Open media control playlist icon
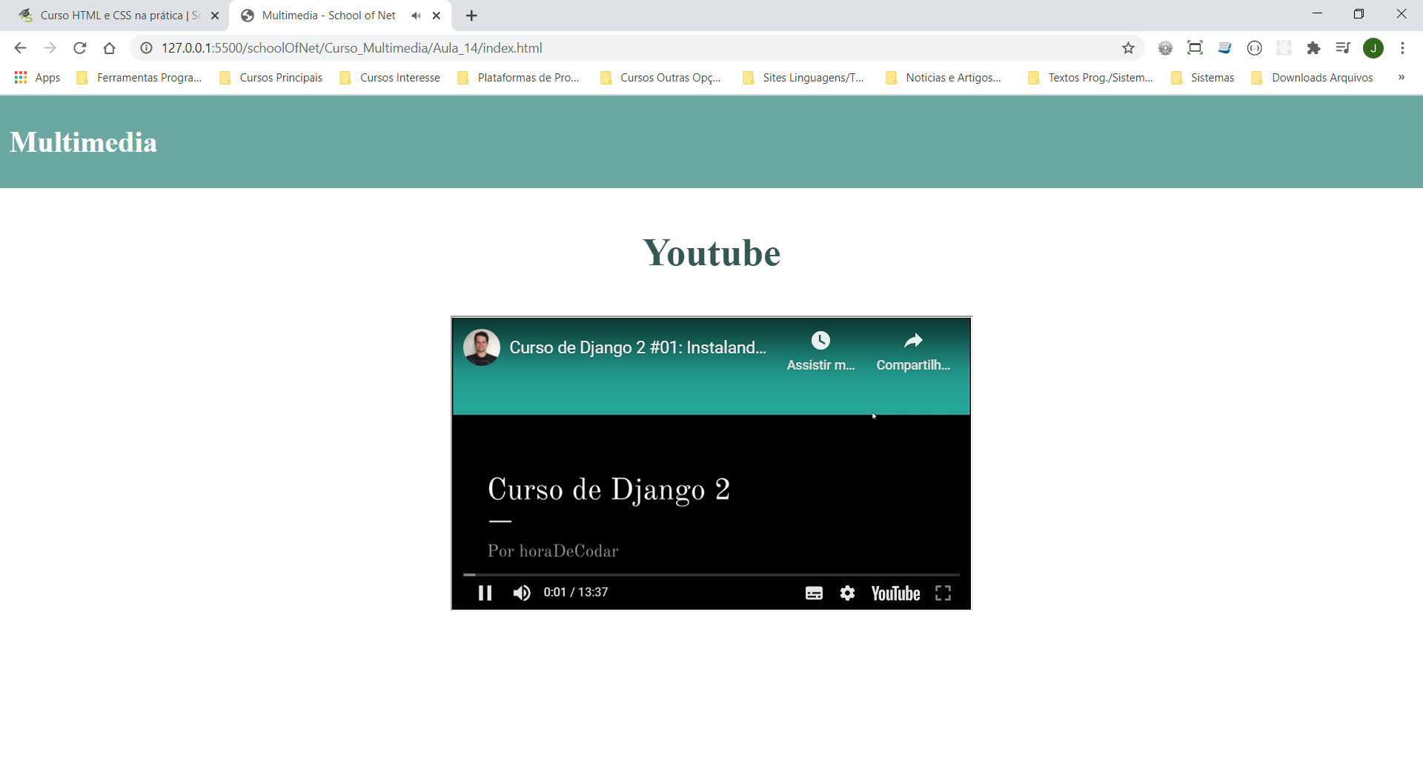 (1343, 48)
